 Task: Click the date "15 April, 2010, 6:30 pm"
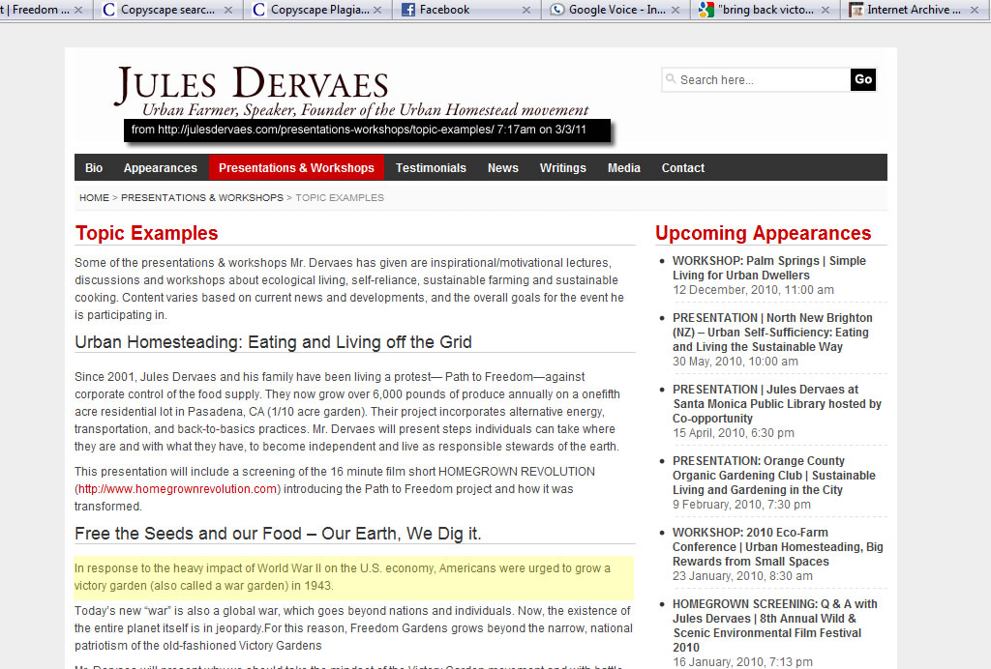[x=734, y=433]
